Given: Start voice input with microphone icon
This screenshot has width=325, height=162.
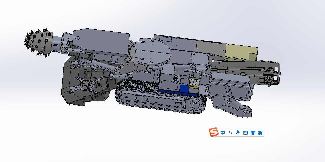Looking at the screenshot, I should pyautogui.click(x=238, y=133).
